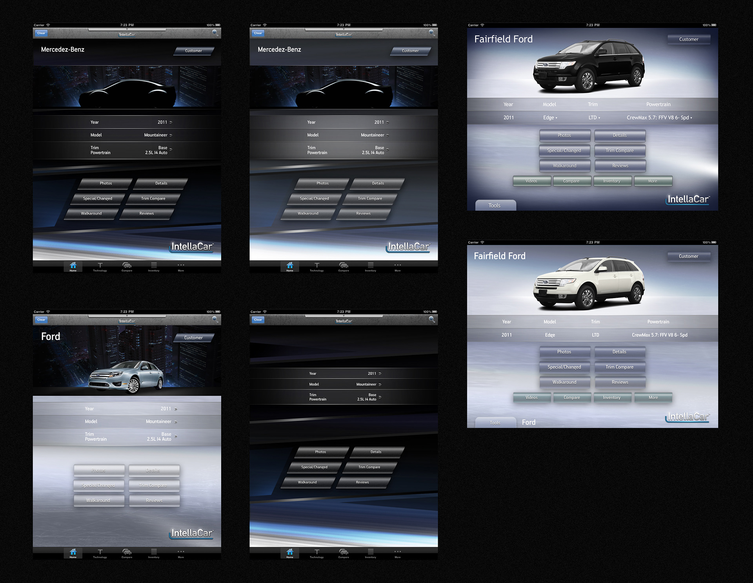Click Customer button on the Ford screen

click(x=194, y=338)
